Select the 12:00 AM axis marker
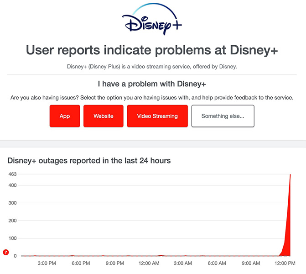 click(x=149, y=263)
